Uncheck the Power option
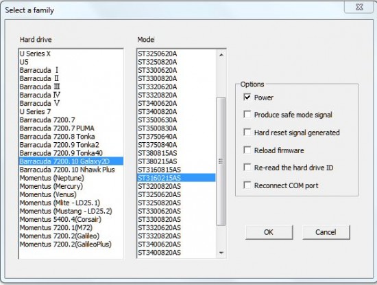 [x=247, y=97]
